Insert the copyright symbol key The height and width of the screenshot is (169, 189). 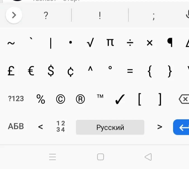pos(61,99)
